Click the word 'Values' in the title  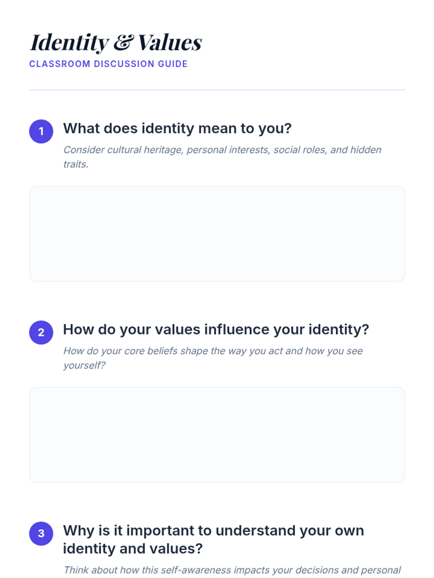[170, 43]
